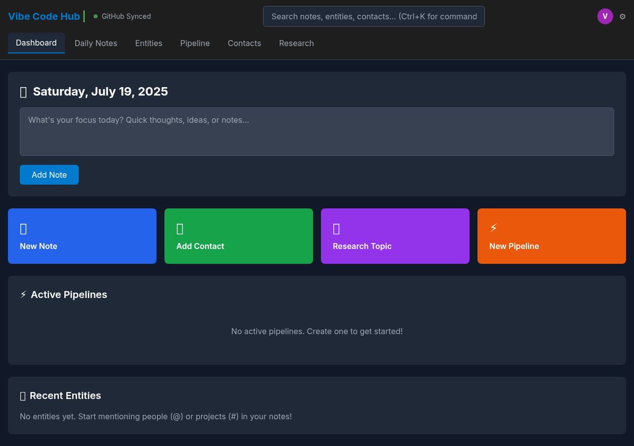Click the lightning icon on New Pipeline card

click(x=493, y=228)
